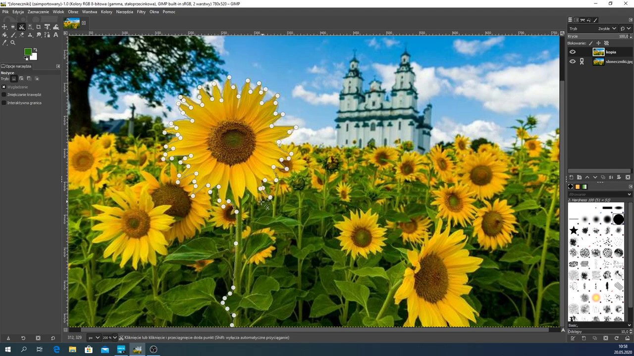
Task: Select the Ellipse Select tool
Action: [13, 27]
